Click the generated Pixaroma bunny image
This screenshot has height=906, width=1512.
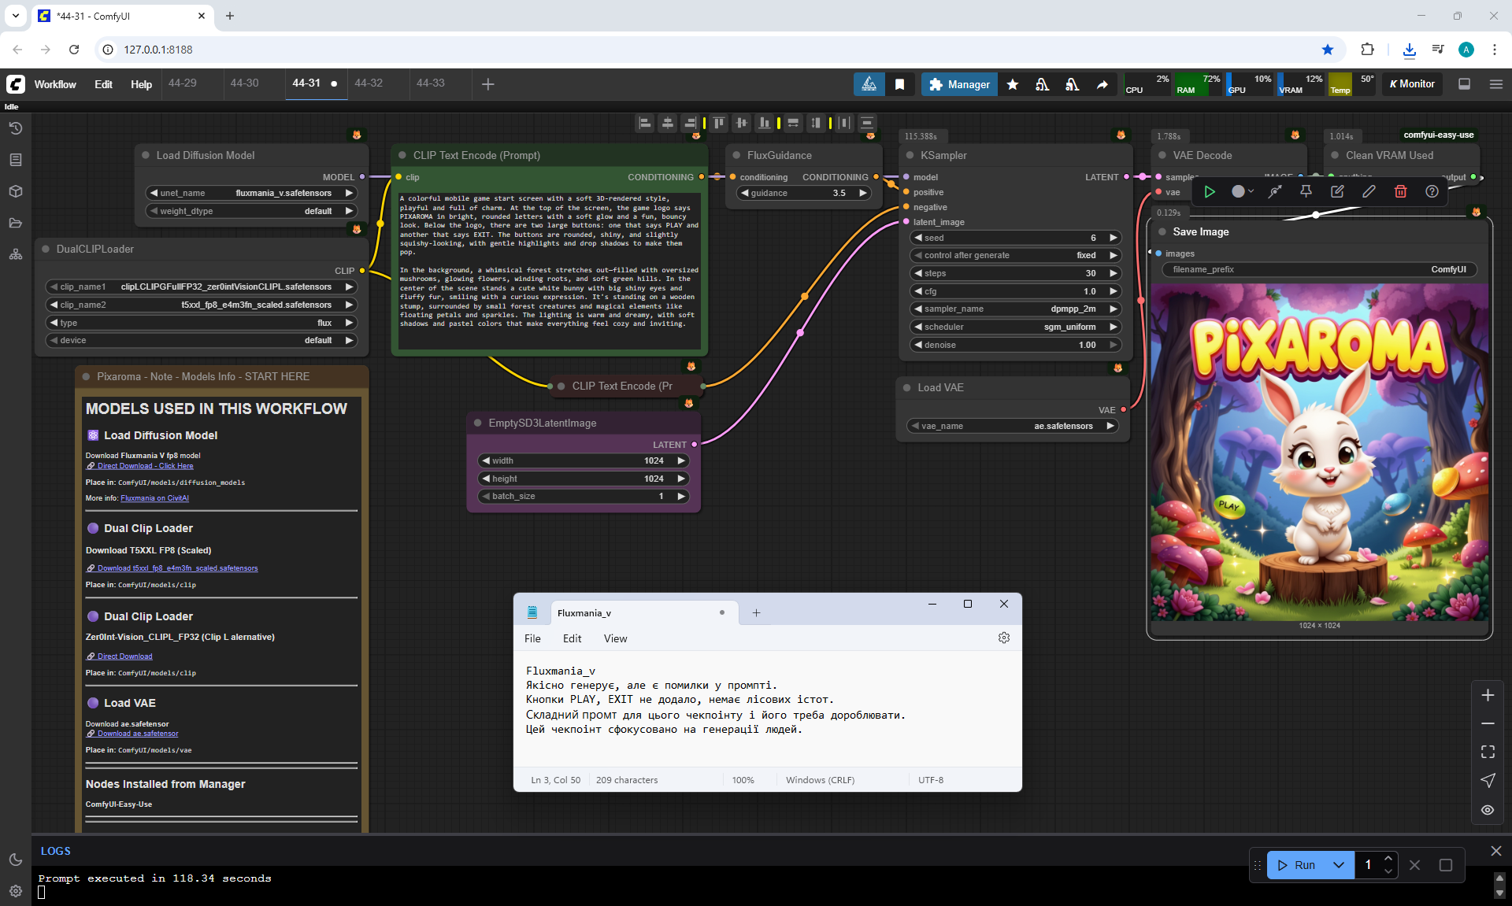click(x=1319, y=453)
